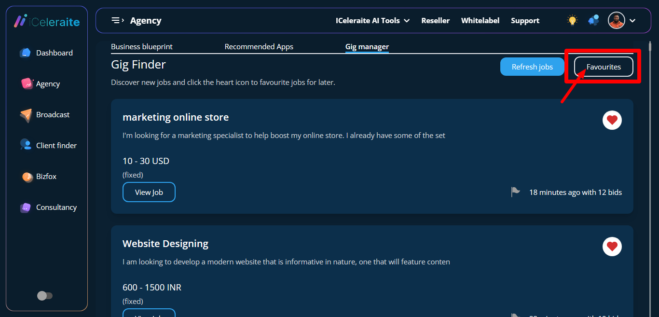Expand the ICeleraite AI Tools dropdown
Screen dimensions: 659x317
pos(372,21)
